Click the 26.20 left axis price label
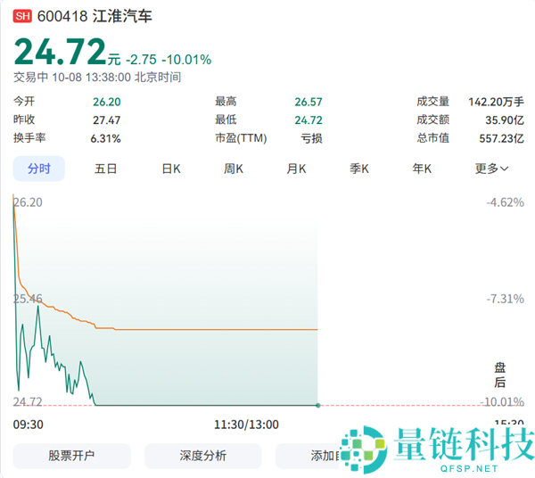 28,202
